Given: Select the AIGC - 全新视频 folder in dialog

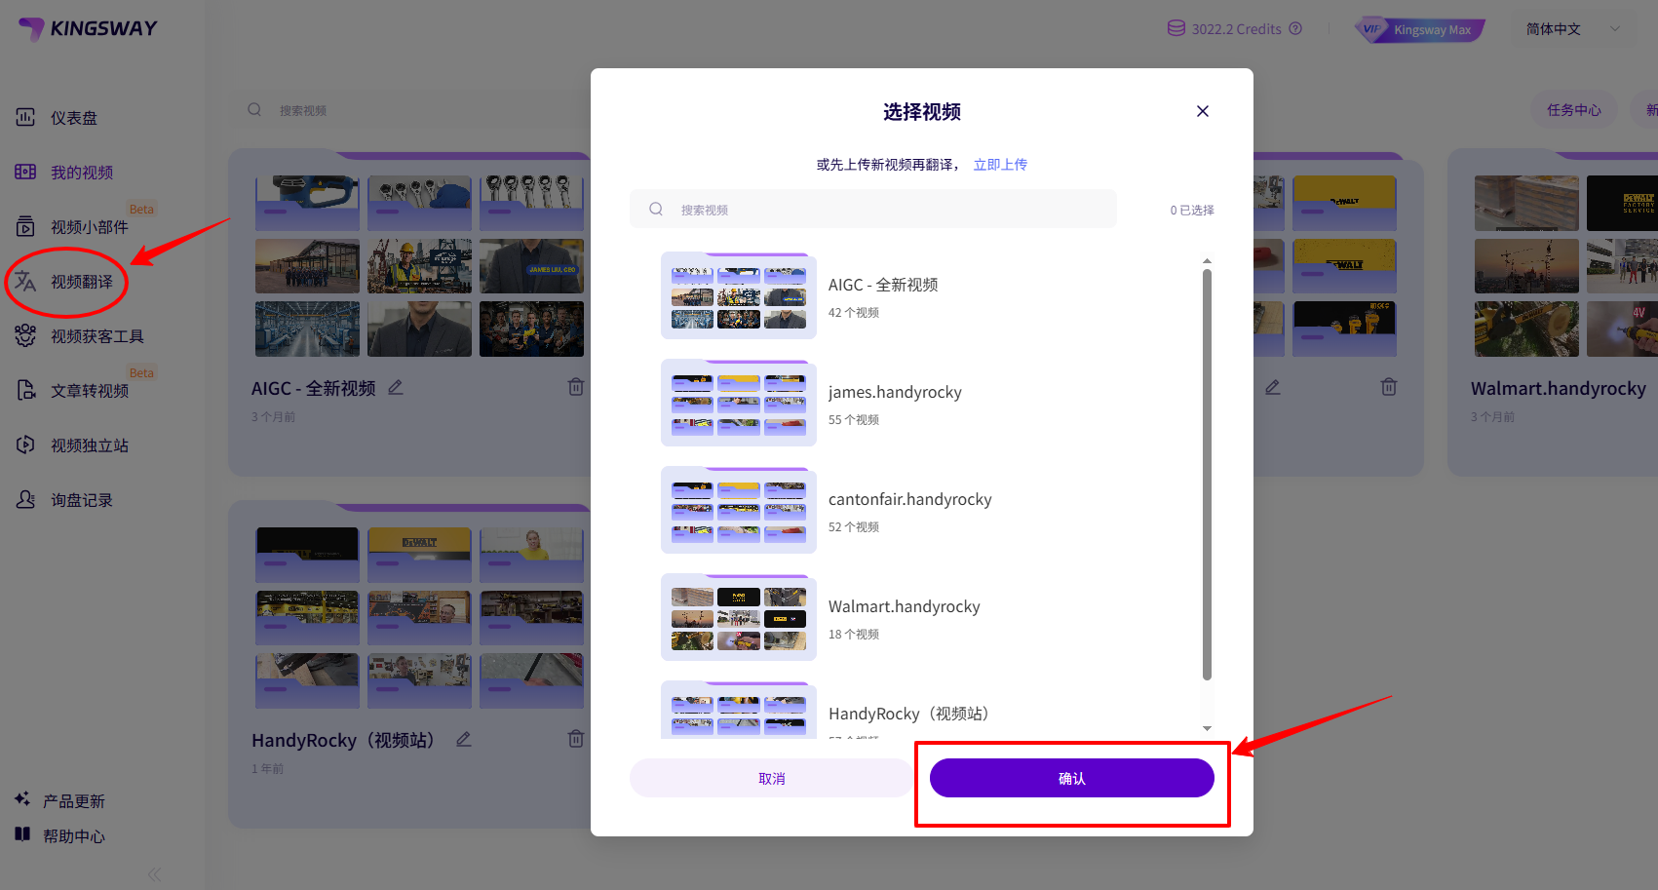Looking at the screenshot, I should point(739,295).
